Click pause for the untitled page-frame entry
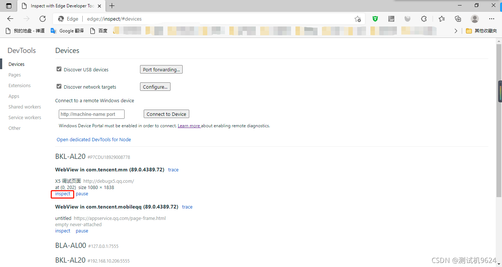This screenshot has width=502, height=267. coord(82,231)
